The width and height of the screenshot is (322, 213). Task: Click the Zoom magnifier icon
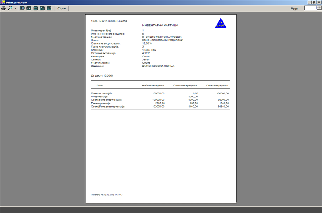tap(10, 8)
